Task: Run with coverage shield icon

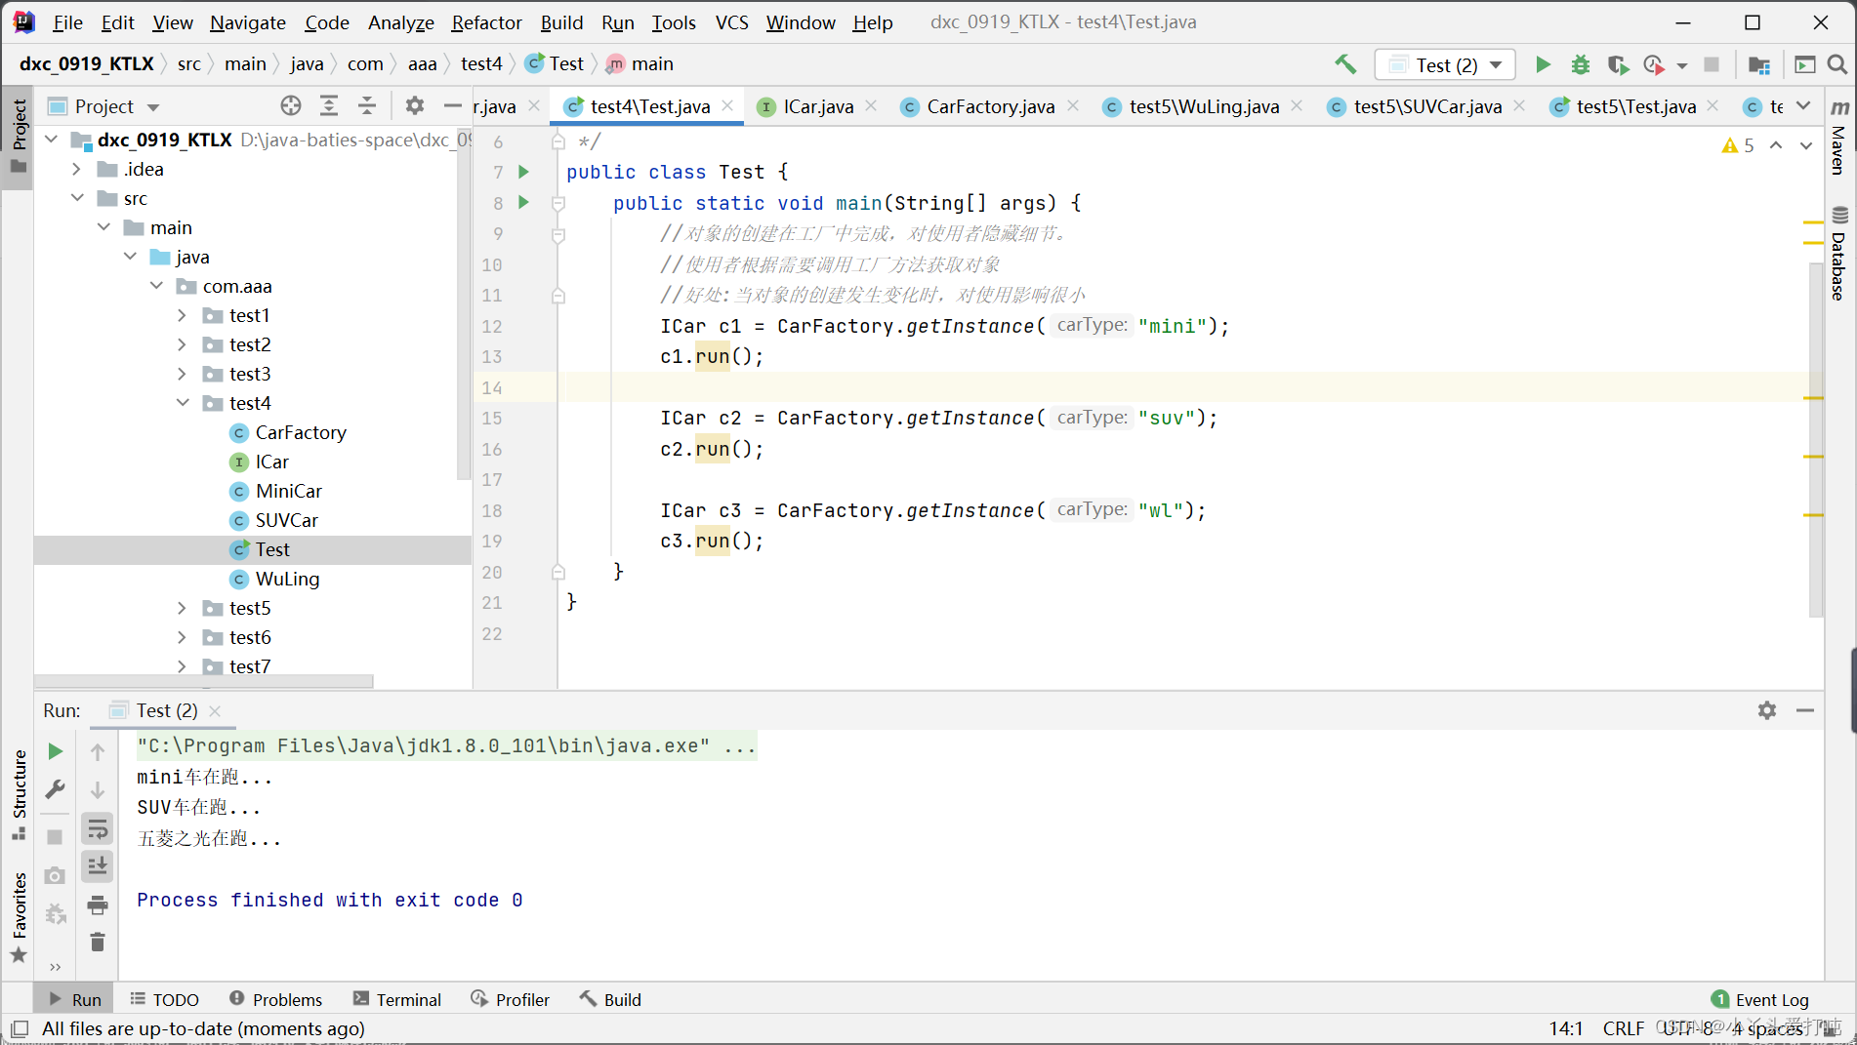Action: click(x=1618, y=64)
